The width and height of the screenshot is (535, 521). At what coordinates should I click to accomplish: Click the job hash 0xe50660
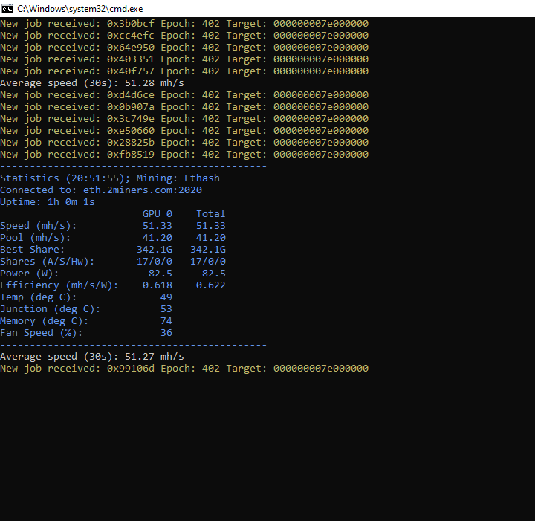click(x=131, y=131)
